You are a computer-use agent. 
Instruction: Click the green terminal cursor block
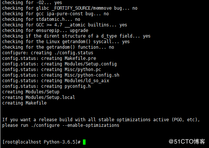(84, 142)
